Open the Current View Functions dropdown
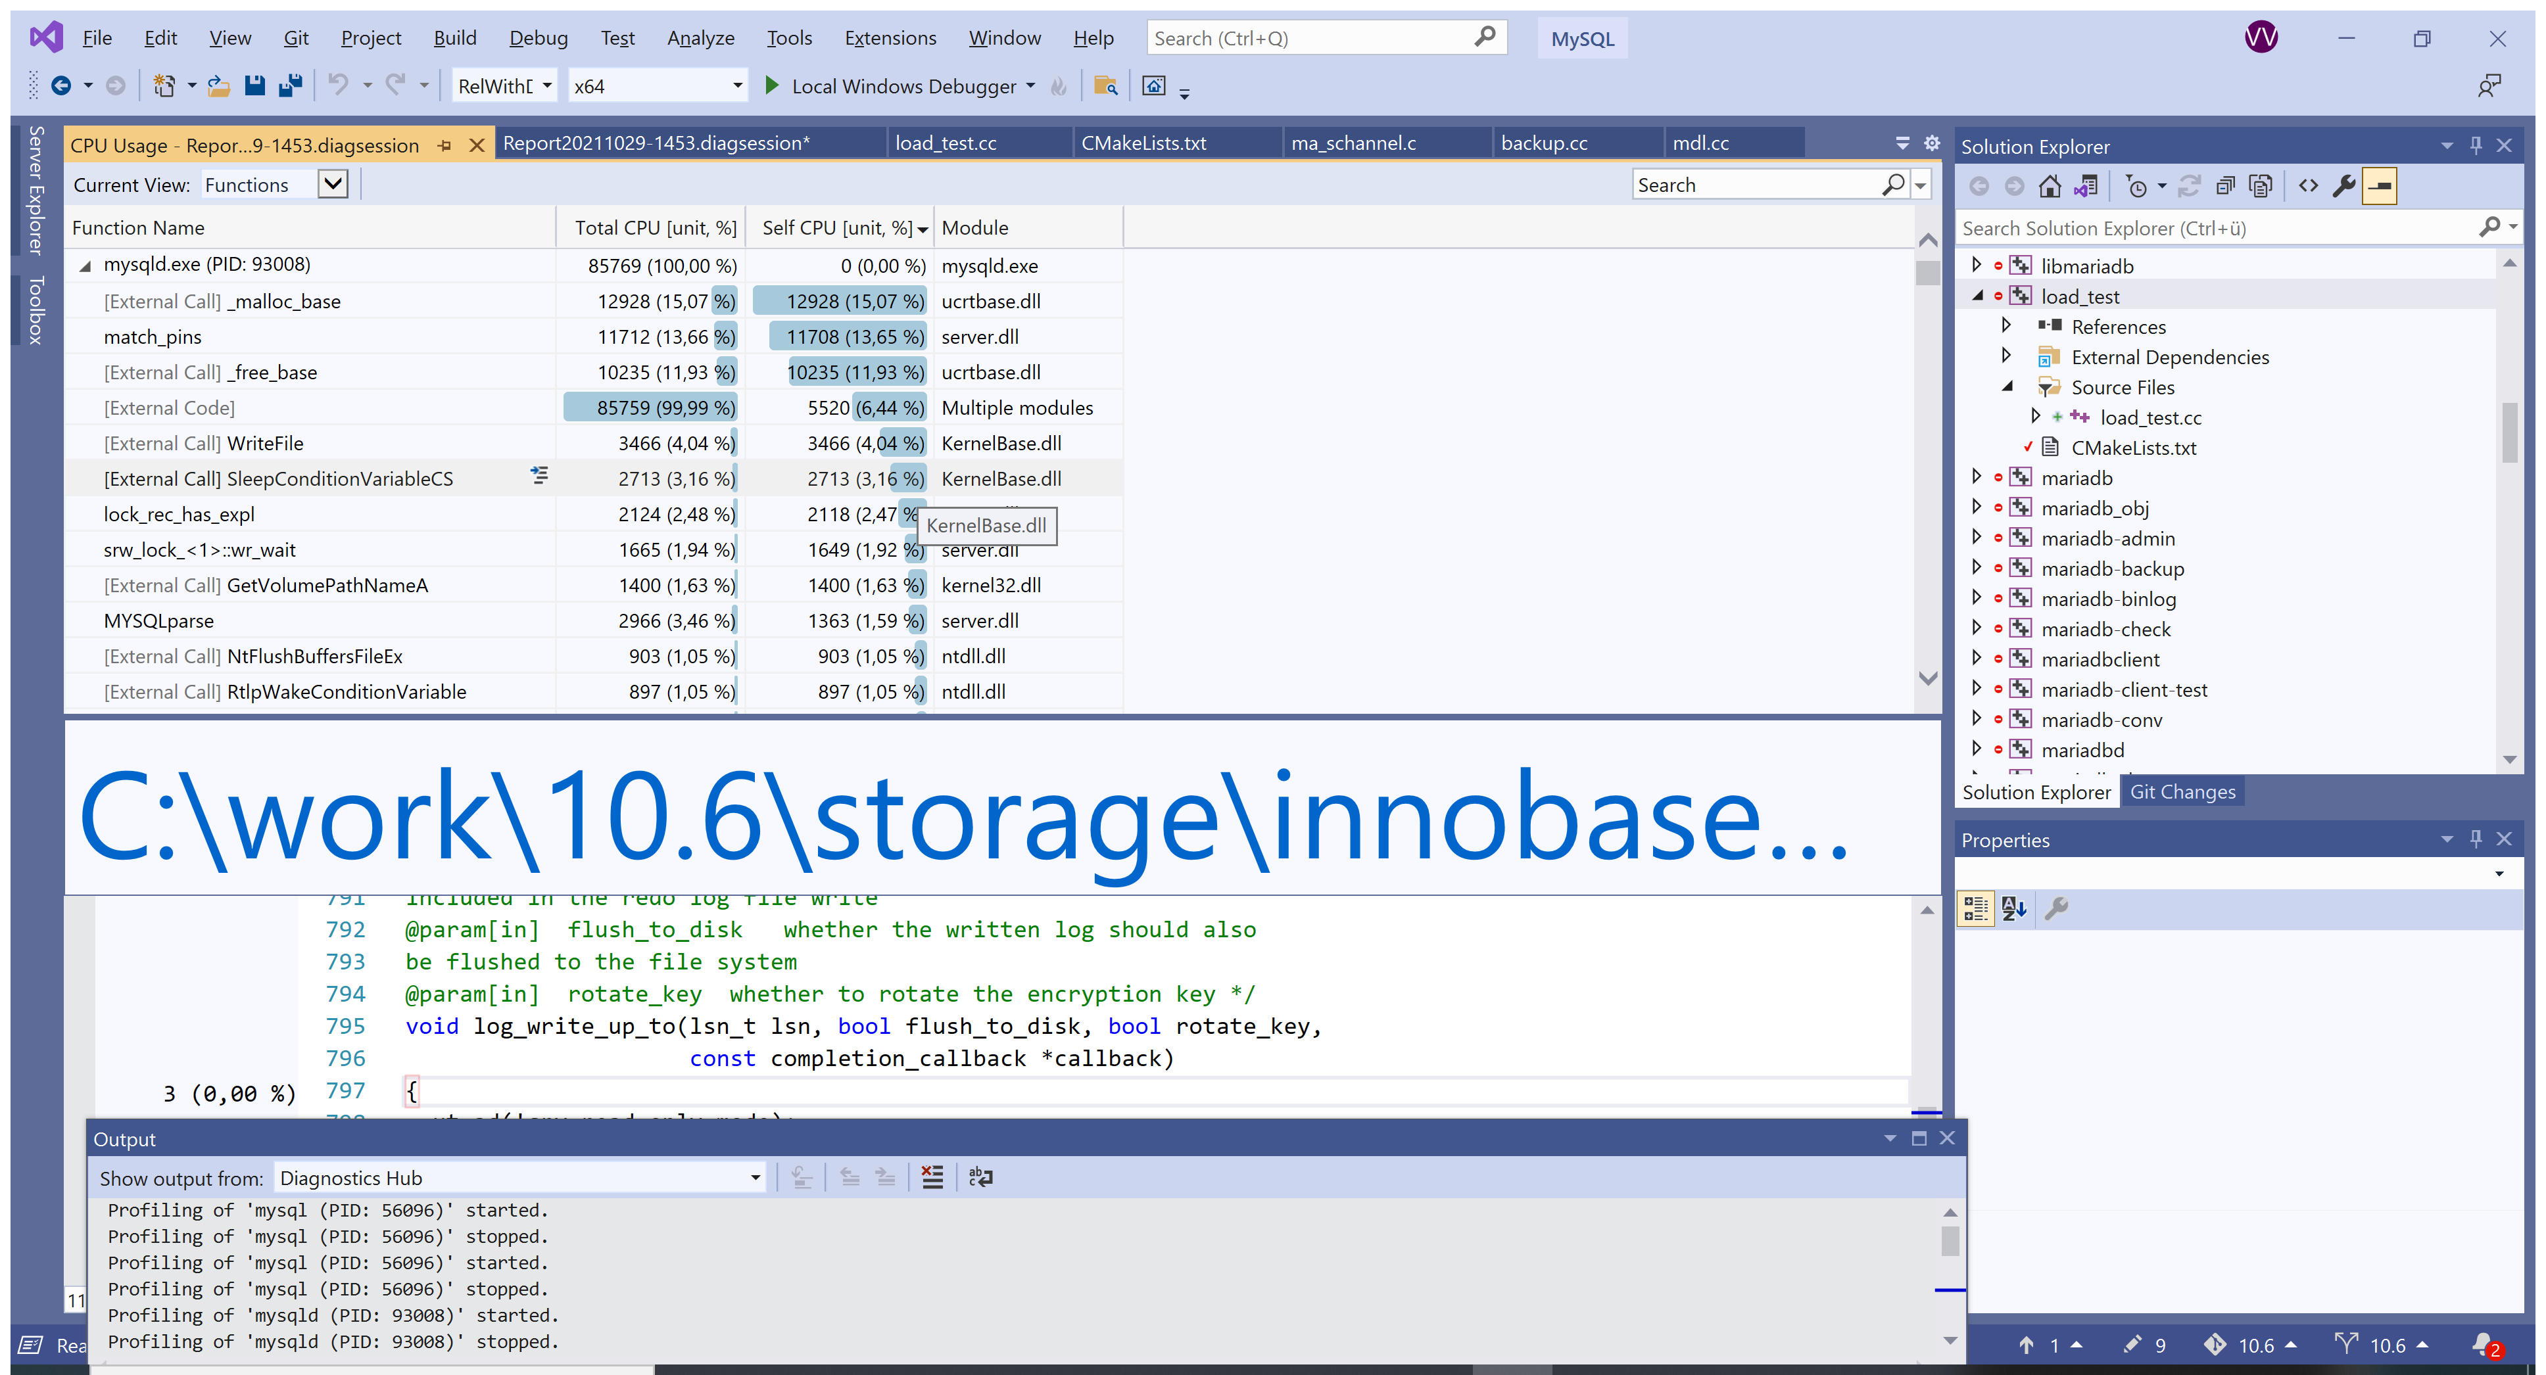This screenshot has height=1375, width=2546. 333,185
